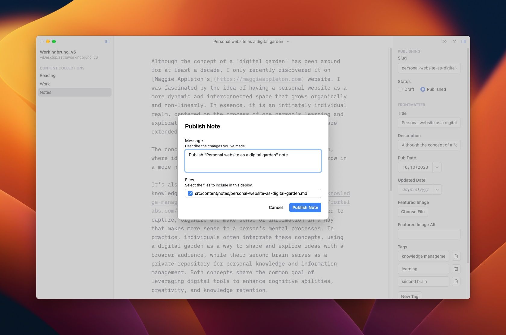The width and height of the screenshot is (506, 335).
Task: Click the project path ~/Desktop/astro/workingbruno_v6
Action: tap(69, 57)
